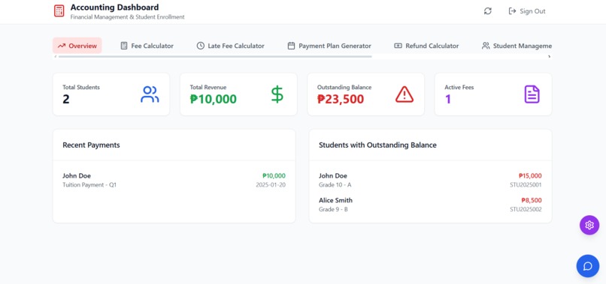606x284 pixels.
Task: Click the ₱15,000 outstanding amount
Action: pyautogui.click(x=530, y=175)
